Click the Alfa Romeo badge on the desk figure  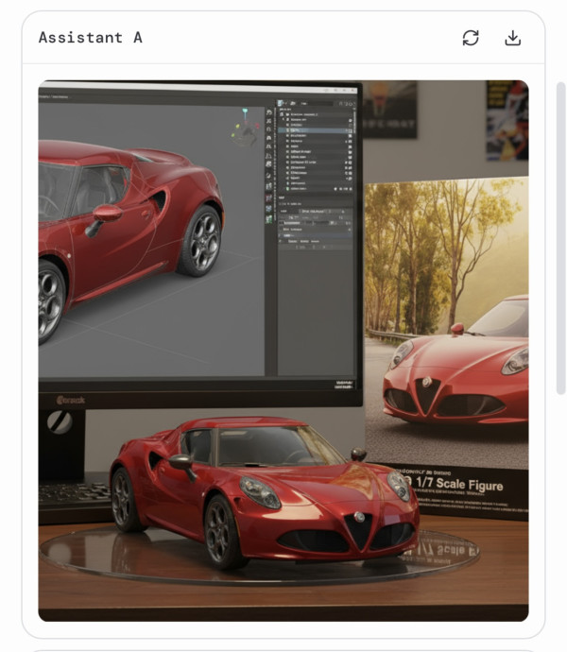pyautogui.click(x=359, y=518)
